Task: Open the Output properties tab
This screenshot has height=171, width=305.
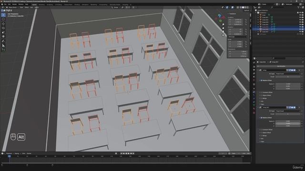Action: click(x=254, y=70)
